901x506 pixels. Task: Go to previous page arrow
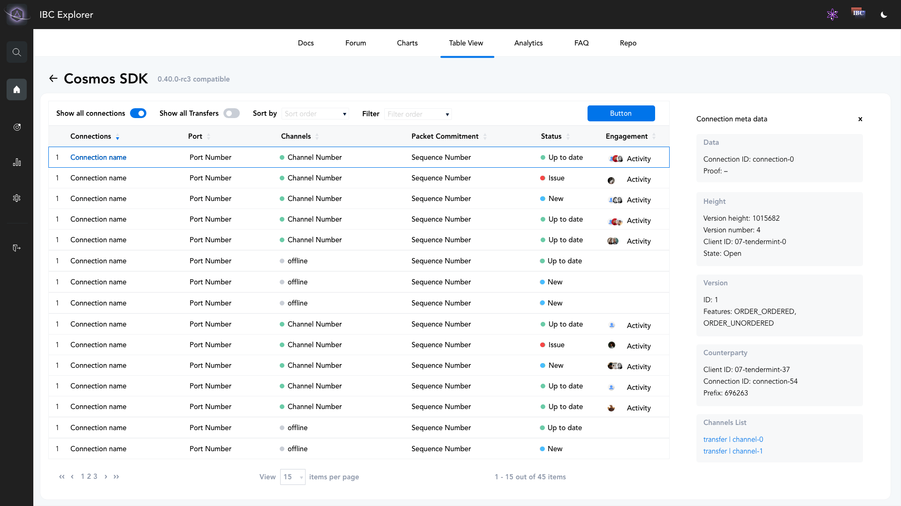(72, 476)
